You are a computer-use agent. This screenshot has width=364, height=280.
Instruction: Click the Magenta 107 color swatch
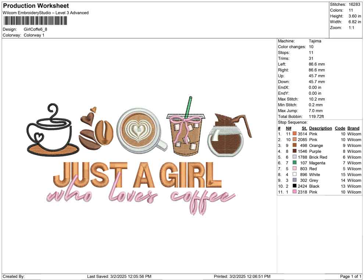pyautogui.click(x=294, y=163)
